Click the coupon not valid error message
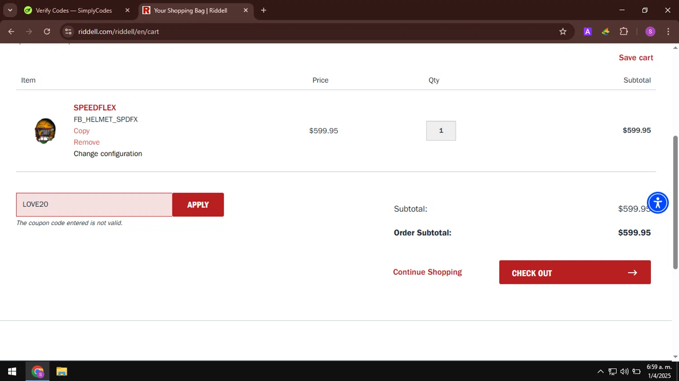The height and width of the screenshot is (381, 679). click(69, 223)
